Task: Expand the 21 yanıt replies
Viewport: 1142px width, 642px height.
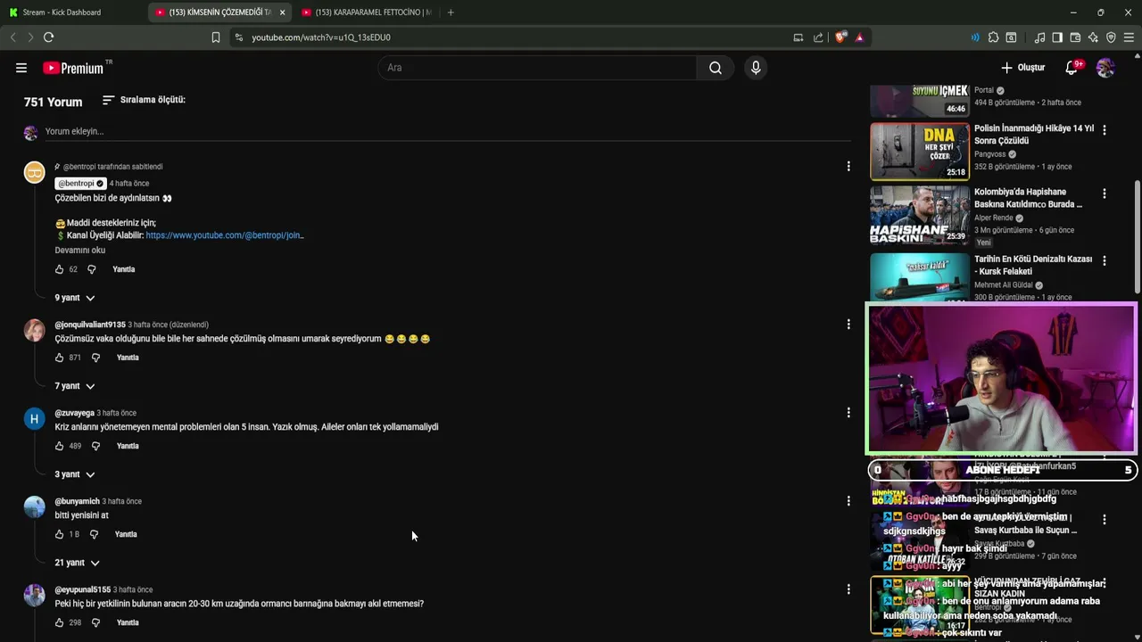Action: (x=77, y=563)
